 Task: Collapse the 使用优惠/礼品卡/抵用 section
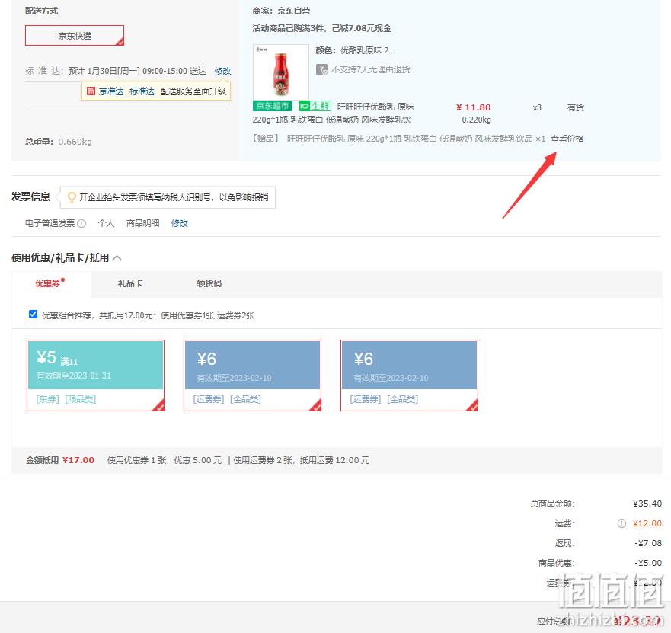pos(117,257)
